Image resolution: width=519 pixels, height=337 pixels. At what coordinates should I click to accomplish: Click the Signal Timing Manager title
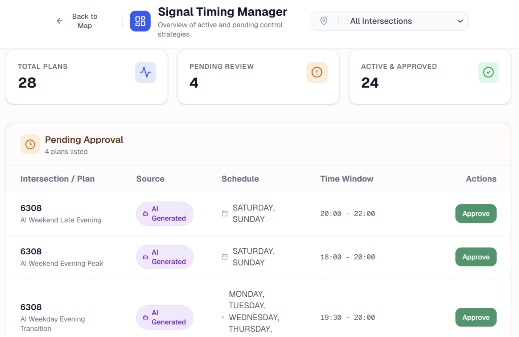[223, 12]
